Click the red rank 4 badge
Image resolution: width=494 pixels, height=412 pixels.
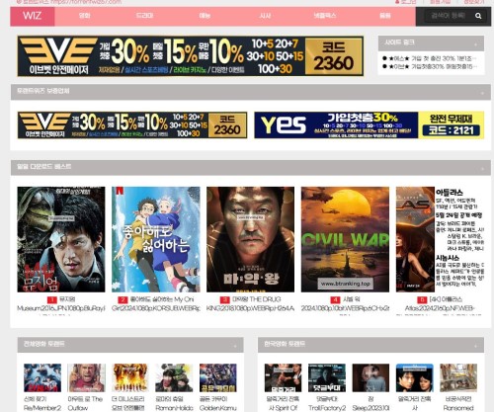pos(335,299)
